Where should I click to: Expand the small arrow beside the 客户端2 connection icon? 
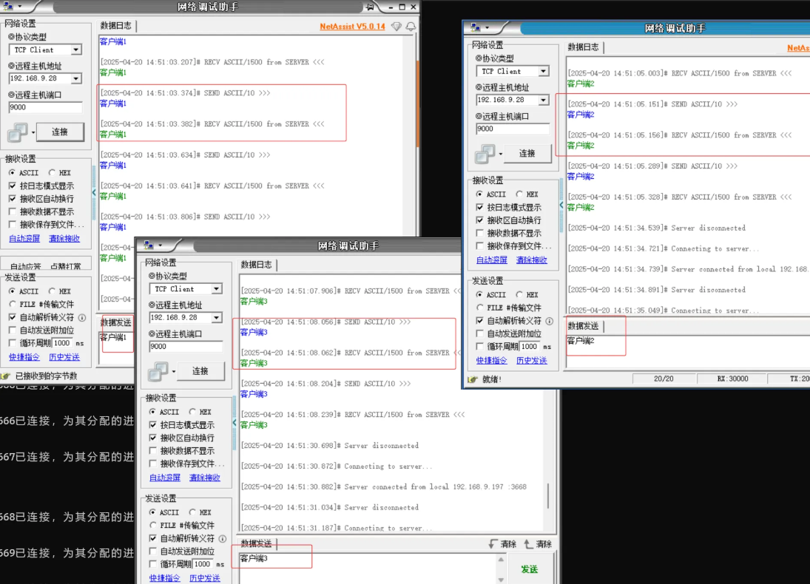(x=500, y=155)
